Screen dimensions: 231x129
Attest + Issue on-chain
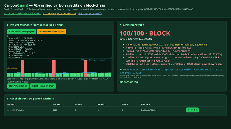click(43, 86)
